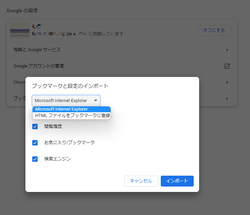Open Google アカウントの管理 row
The height and width of the screenshot is (215, 250).
(x=122, y=66)
